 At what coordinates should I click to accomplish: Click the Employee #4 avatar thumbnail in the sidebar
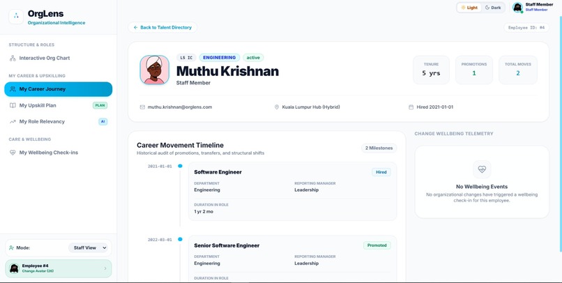pos(14,268)
